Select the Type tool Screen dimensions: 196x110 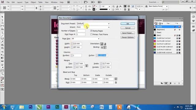(2, 33)
